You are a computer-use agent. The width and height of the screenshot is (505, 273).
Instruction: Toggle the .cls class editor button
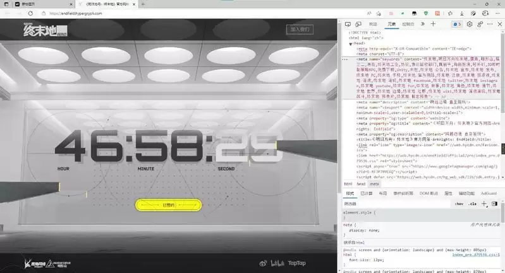click(x=472, y=204)
